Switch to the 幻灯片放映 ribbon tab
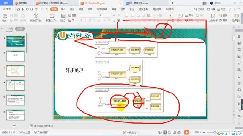This screenshot has height=136, width=243. (x=102, y=9)
